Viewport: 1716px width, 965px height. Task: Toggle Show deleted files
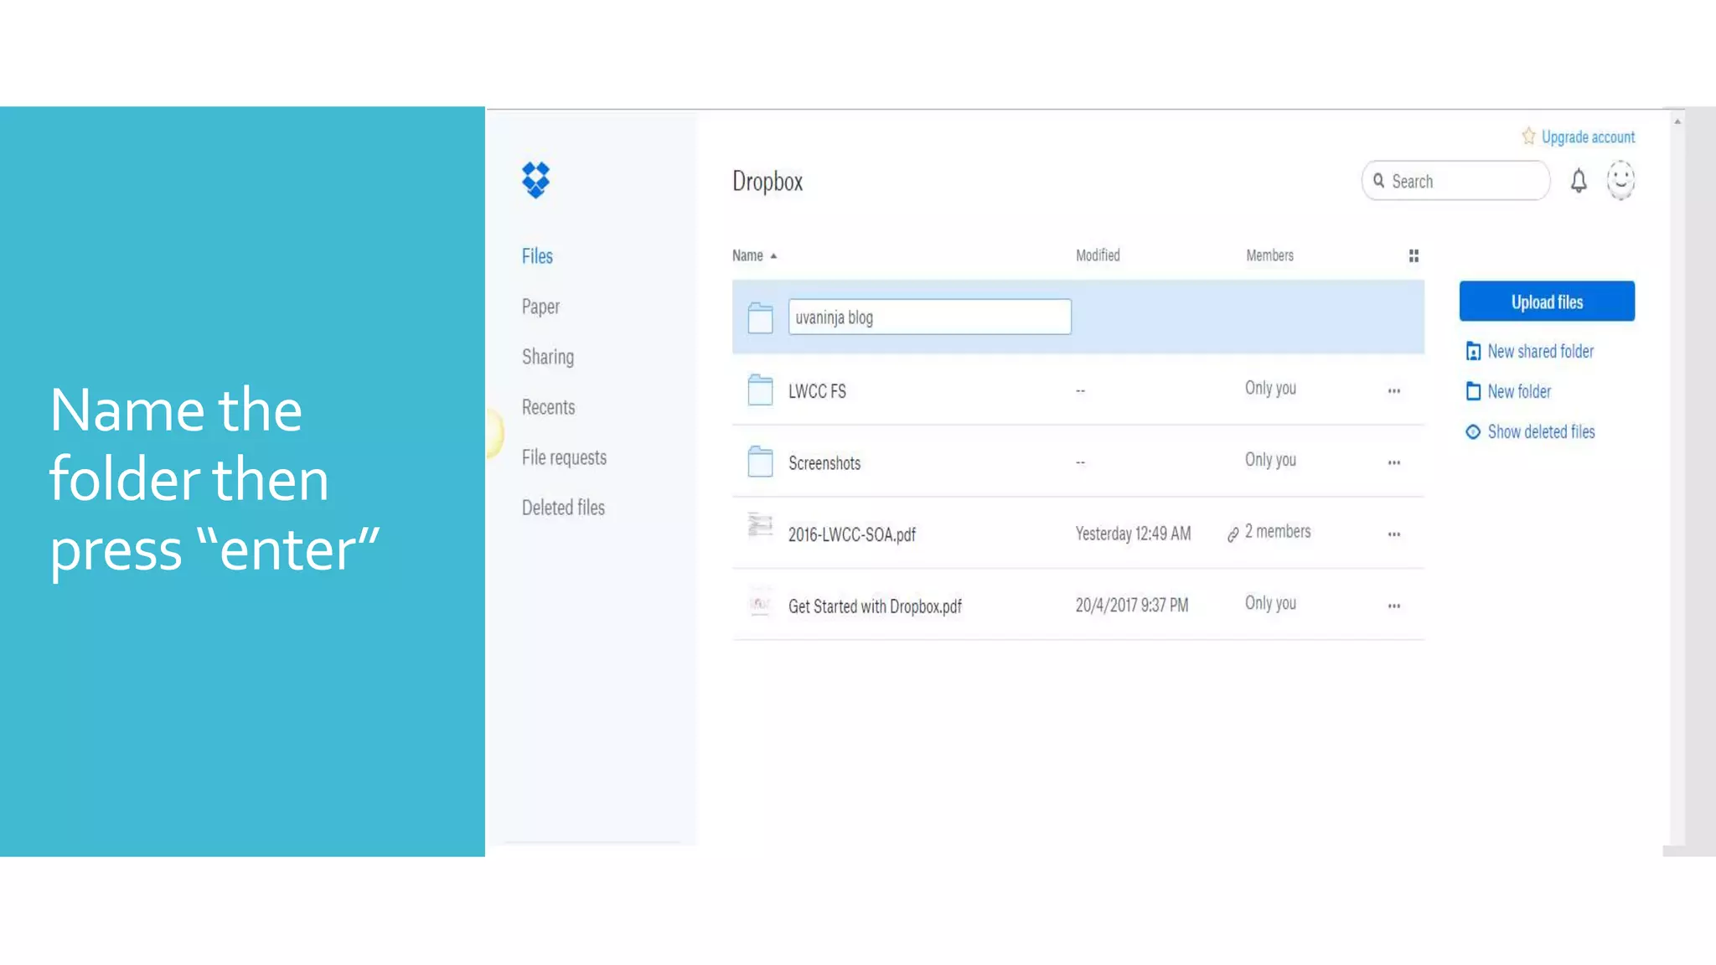[x=1539, y=432]
